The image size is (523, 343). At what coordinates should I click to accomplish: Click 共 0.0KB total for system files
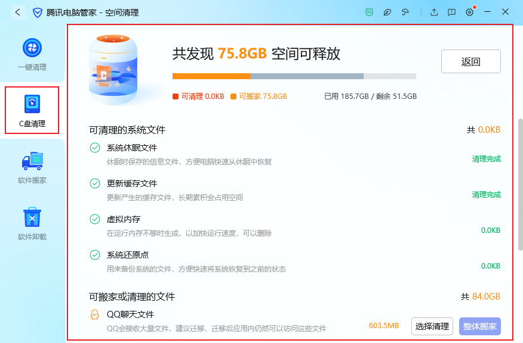(484, 130)
